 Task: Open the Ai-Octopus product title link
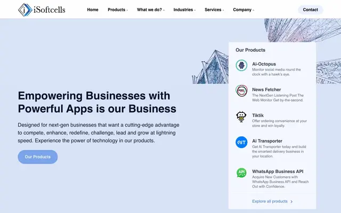[x=264, y=64]
